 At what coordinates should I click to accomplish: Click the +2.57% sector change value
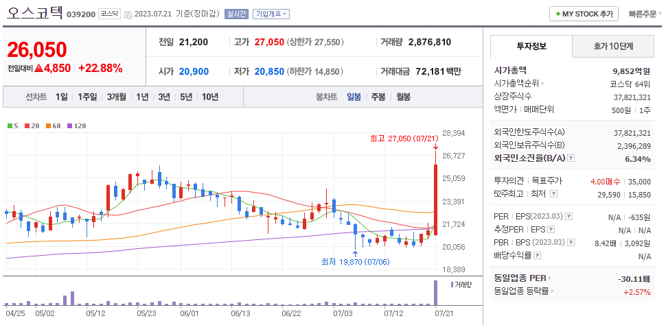click(x=636, y=292)
